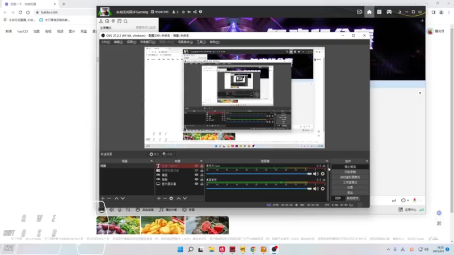Click the shield icon in the YY header
Screen dimensions: 454x255
tap(200, 12)
